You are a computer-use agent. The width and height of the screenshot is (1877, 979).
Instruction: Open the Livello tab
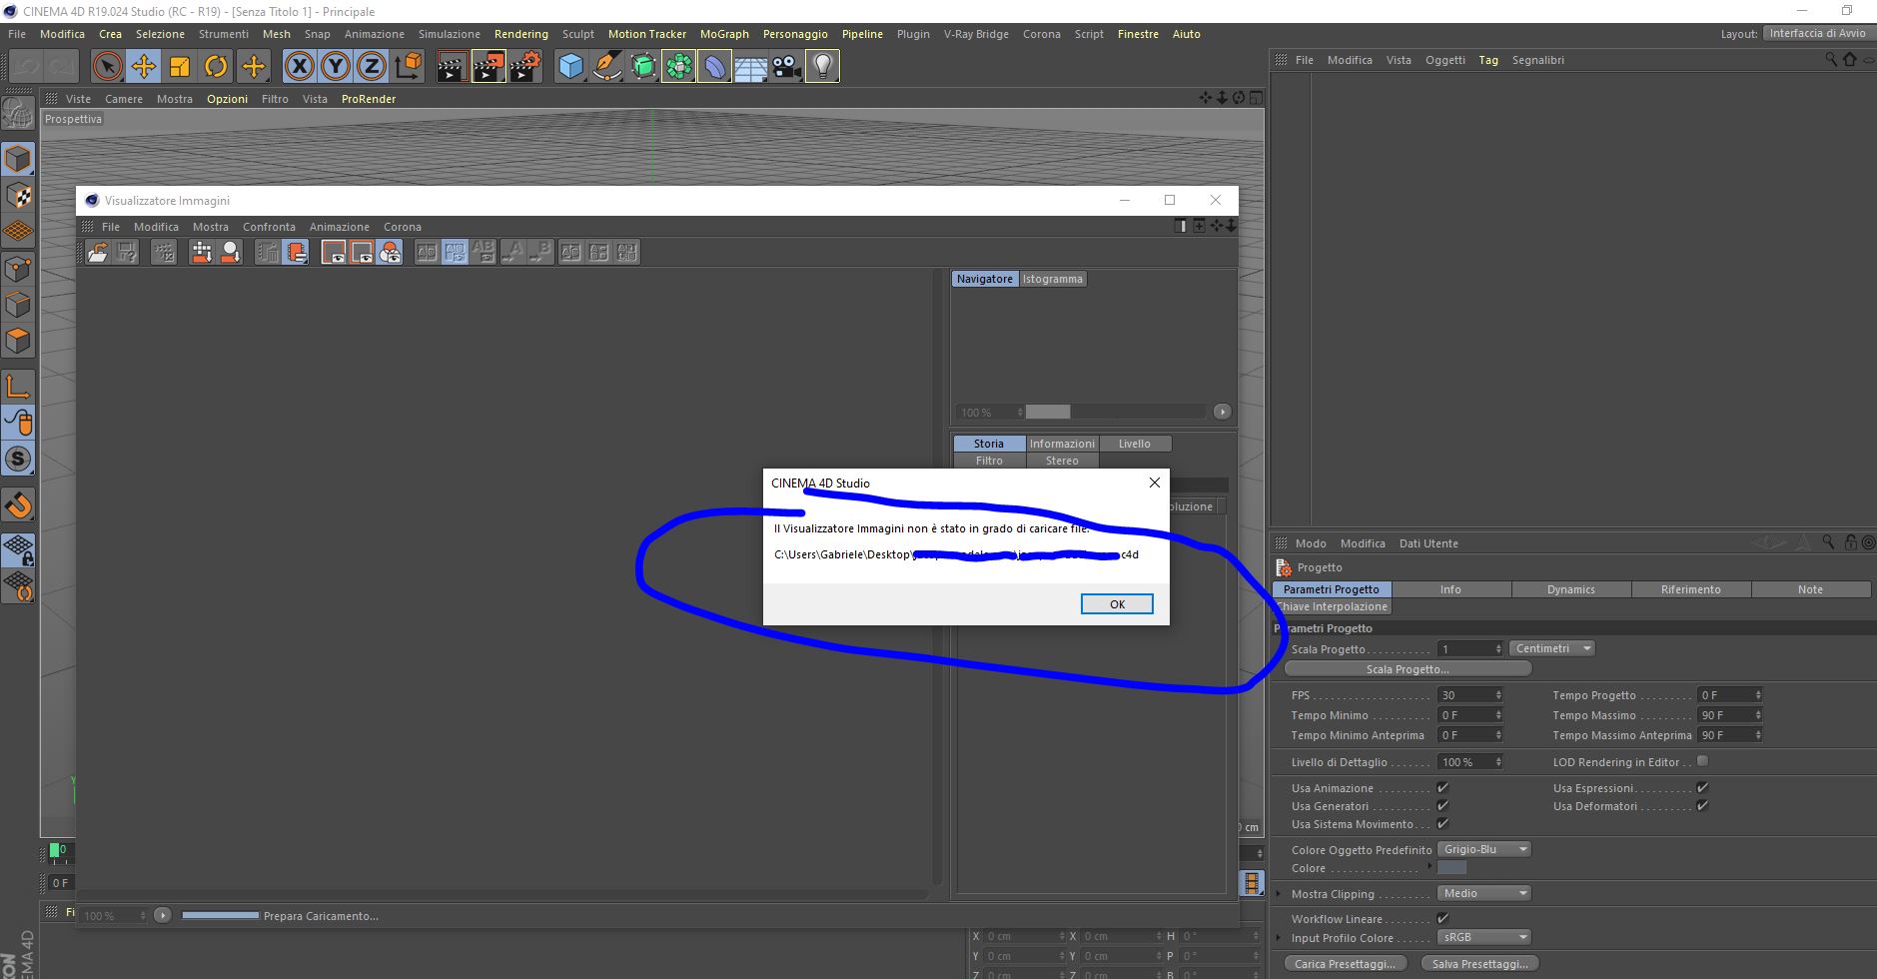tap(1135, 444)
